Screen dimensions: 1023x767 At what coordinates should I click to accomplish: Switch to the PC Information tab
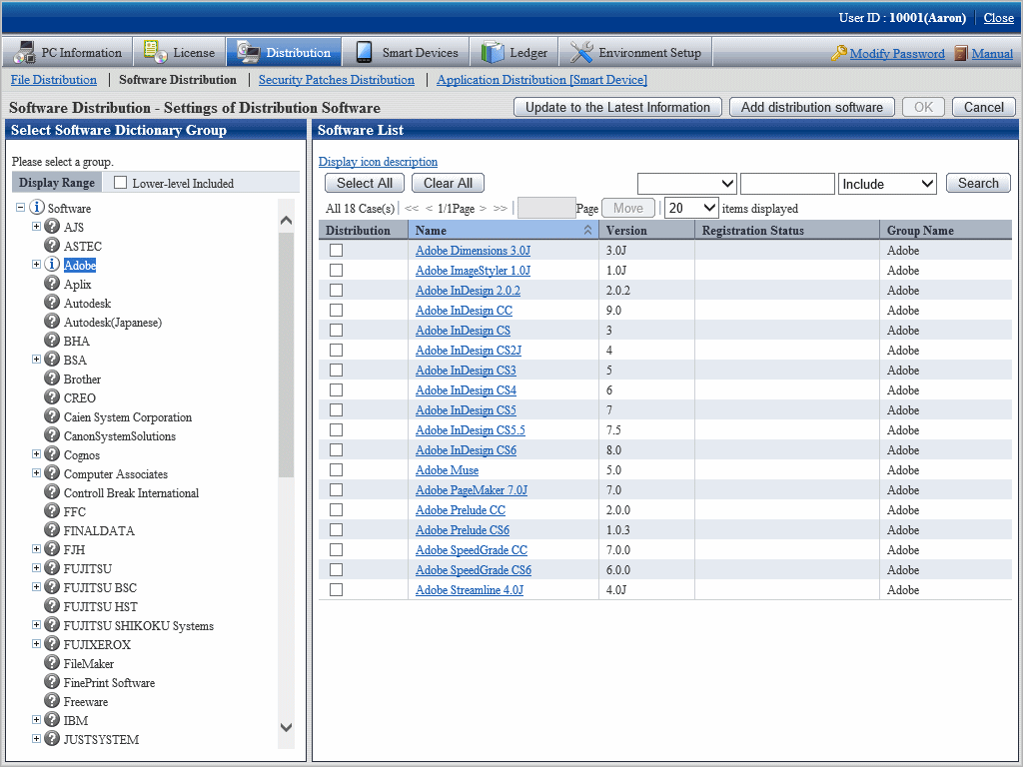click(69, 52)
